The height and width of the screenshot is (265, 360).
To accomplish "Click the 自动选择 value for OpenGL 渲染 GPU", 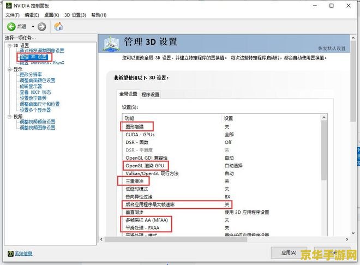I will click(x=233, y=166).
